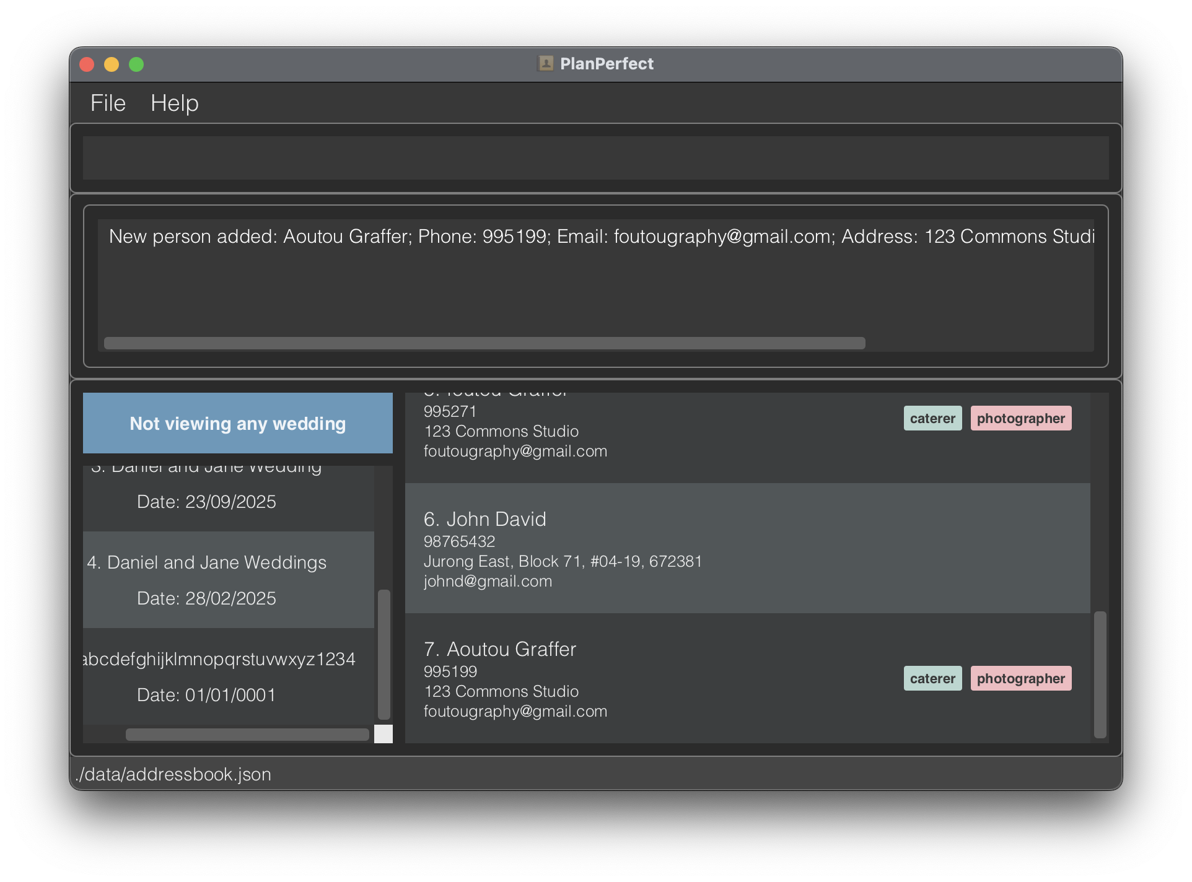Click result display horizontal scrollbar thumb

[x=484, y=343]
